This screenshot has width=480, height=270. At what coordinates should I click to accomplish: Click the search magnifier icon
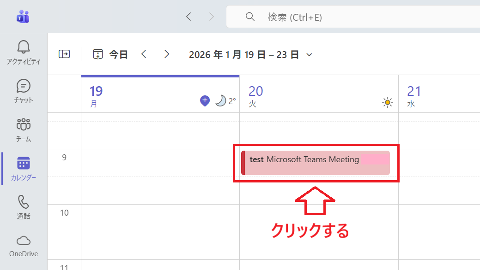(x=250, y=17)
